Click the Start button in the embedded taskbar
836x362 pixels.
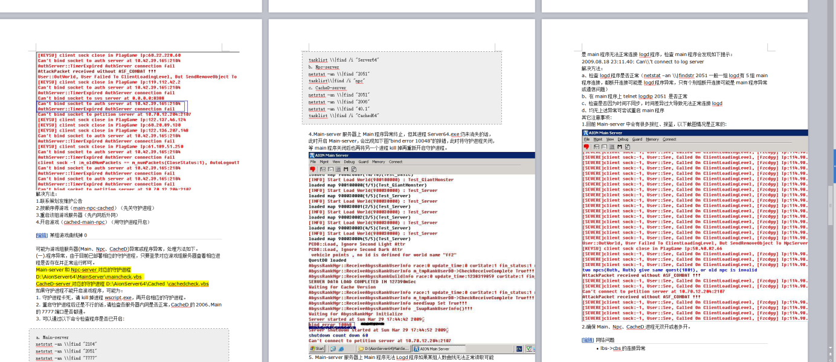318,349
